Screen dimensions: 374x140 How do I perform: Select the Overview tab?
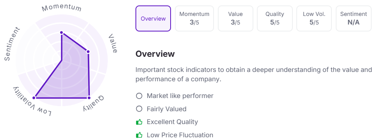(153, 19)
